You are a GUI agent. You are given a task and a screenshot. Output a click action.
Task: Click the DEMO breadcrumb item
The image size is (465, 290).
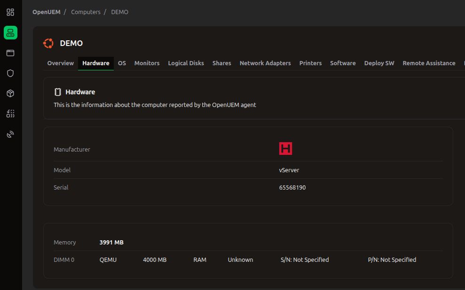pos(120,12)
